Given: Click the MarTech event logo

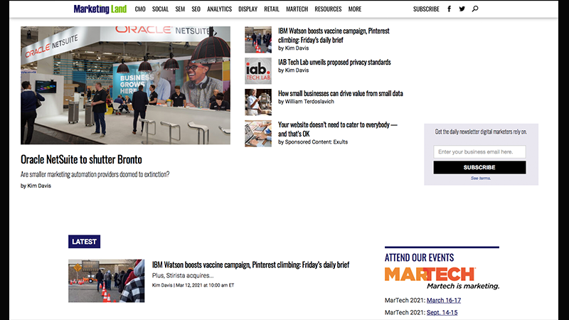Looking at the screenshot, I should pos(442,278).
